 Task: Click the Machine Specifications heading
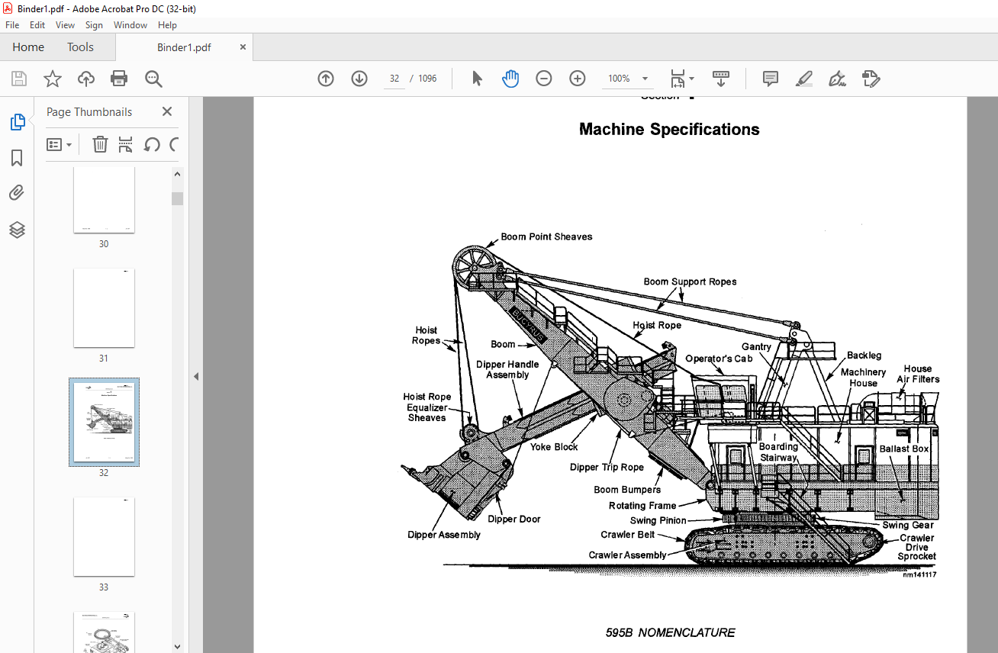669,130
